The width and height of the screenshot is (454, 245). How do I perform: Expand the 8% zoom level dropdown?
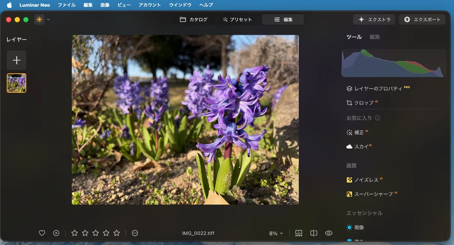(276, 233)
